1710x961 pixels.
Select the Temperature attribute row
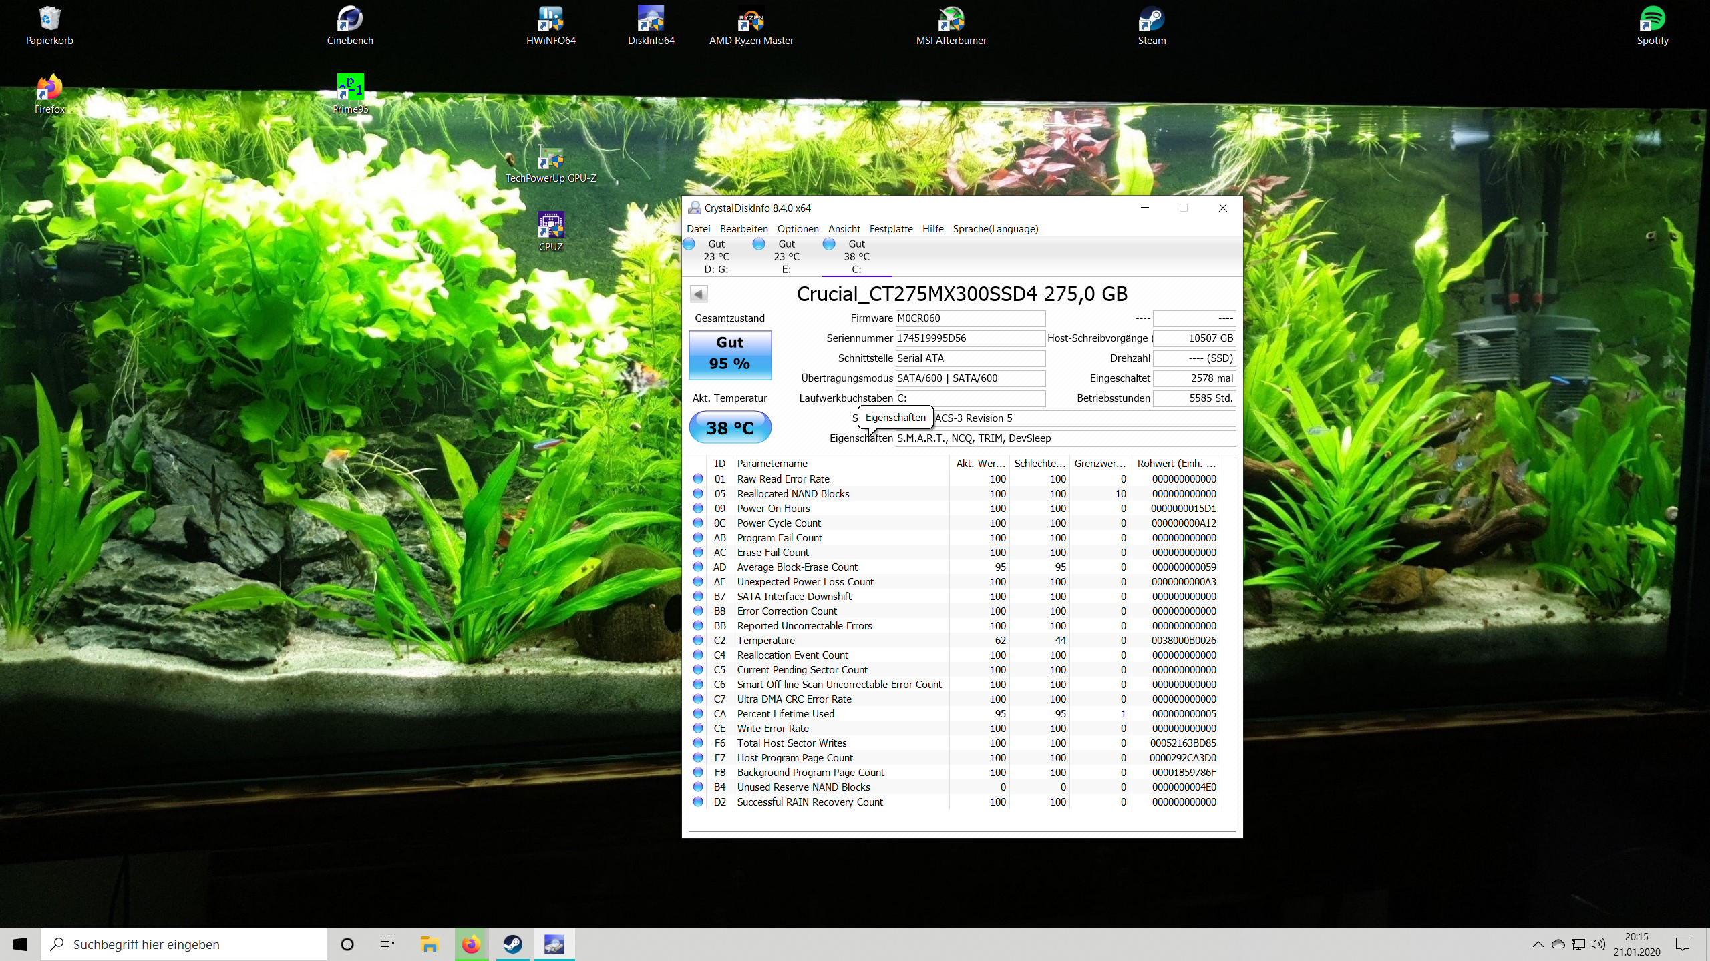coord(955,640)
